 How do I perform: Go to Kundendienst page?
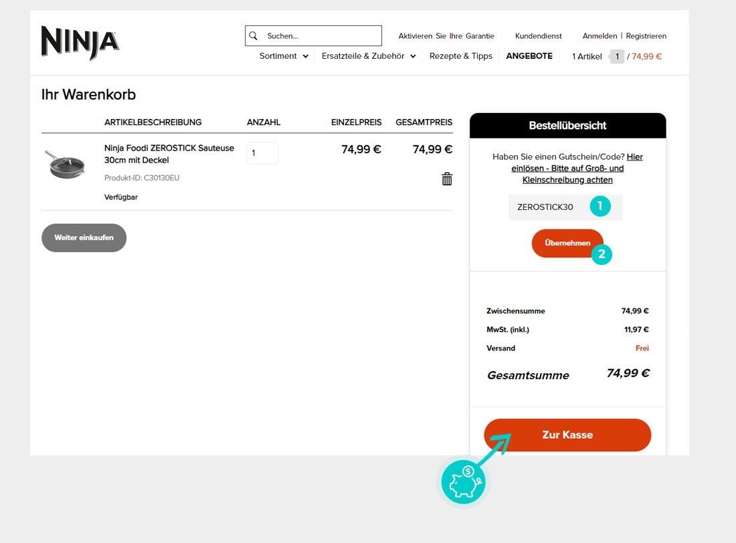click(x=539, y=35)
